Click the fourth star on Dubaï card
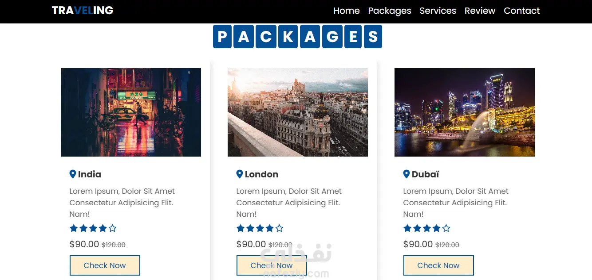 coord(437,228)
